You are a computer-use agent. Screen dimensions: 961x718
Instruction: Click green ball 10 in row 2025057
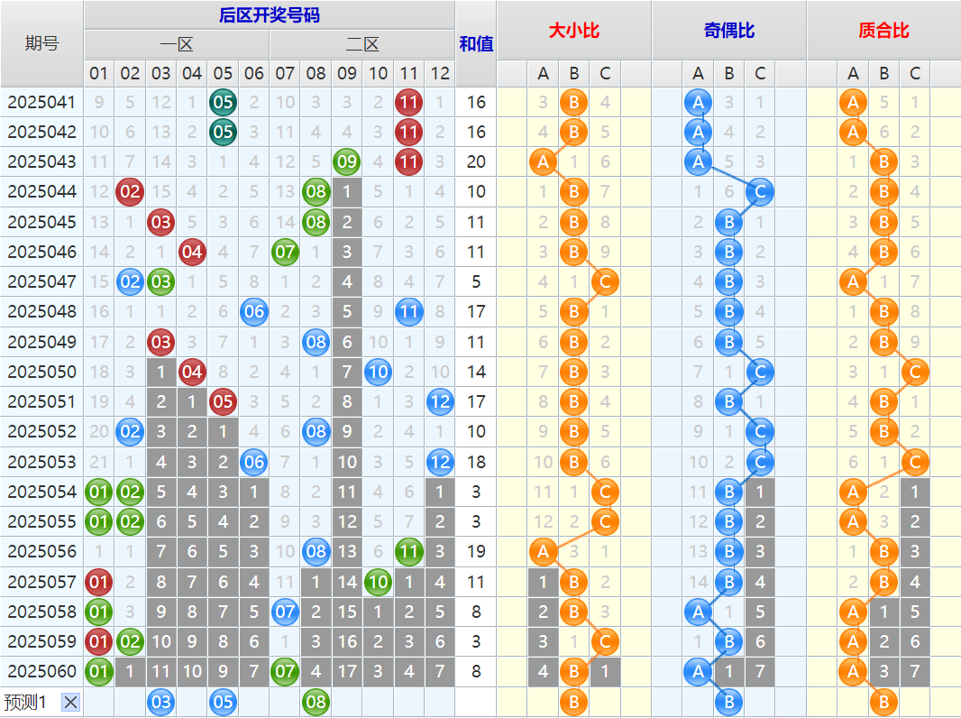click(x=378, y=582)
